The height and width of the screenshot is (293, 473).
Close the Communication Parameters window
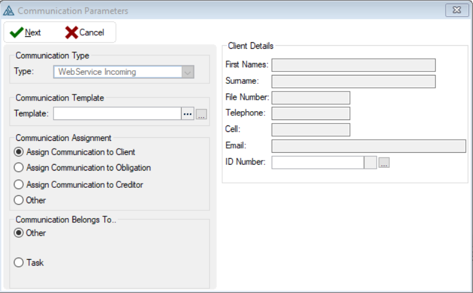tap(456, 11)
